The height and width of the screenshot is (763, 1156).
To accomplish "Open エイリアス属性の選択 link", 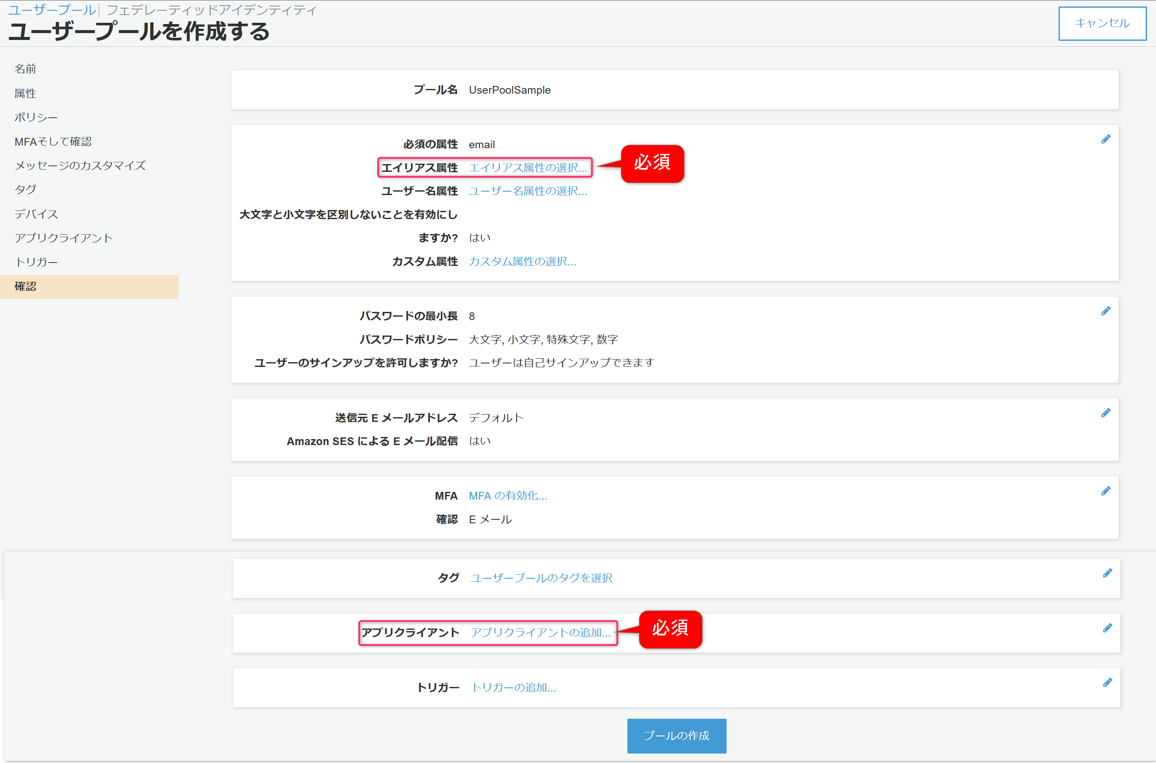I will [528, 168].
